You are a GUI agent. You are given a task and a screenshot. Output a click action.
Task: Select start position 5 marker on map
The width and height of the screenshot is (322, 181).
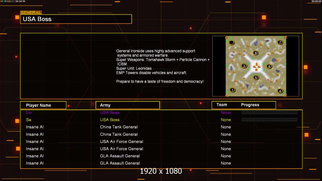coord(256,78)
